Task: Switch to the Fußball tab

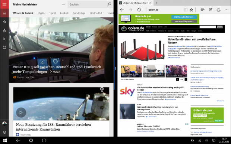Action: pos(64,13)
